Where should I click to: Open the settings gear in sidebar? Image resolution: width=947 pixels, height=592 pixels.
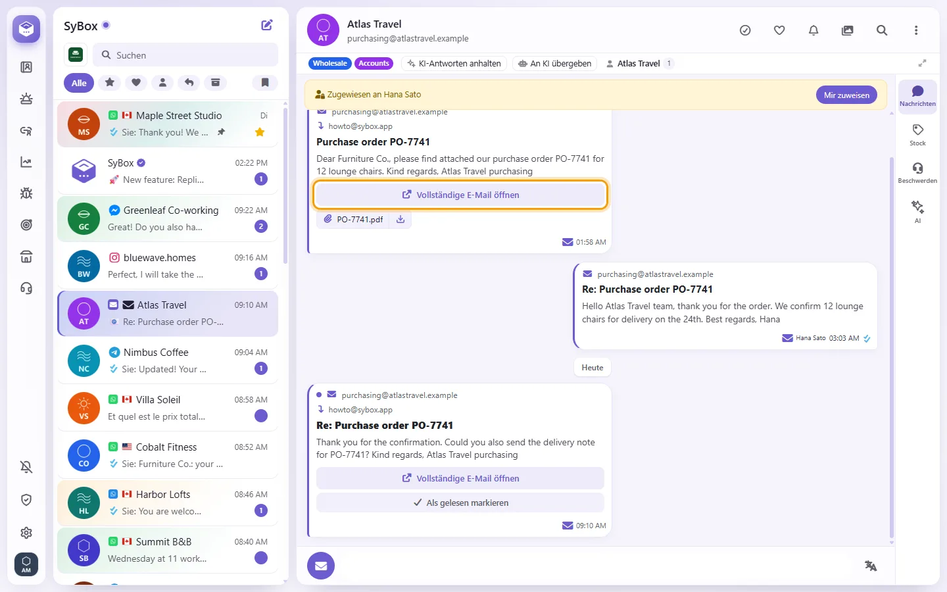pyautogui.click(x=26, y=533)
